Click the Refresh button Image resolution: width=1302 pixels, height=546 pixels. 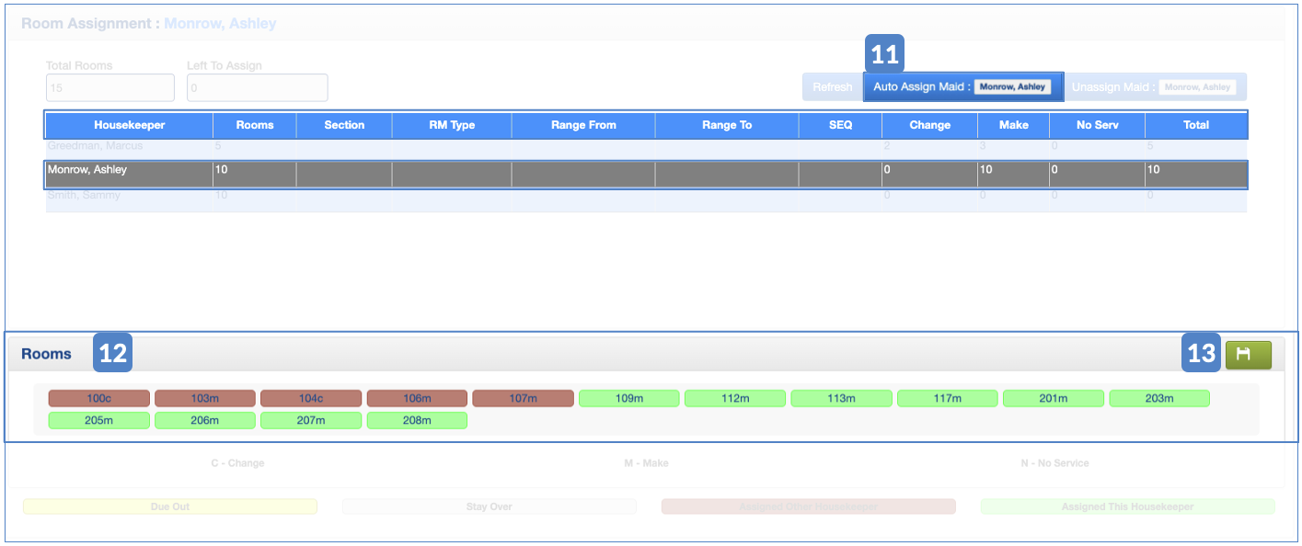832,87
